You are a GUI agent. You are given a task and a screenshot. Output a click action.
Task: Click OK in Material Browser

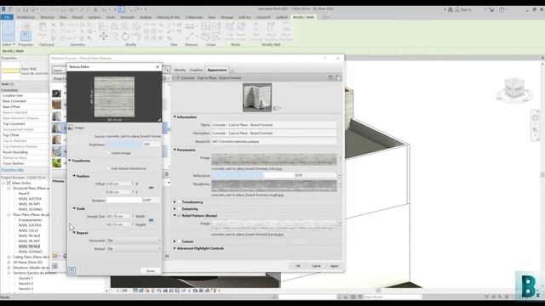pyautogui.click(x=298, y=266)
